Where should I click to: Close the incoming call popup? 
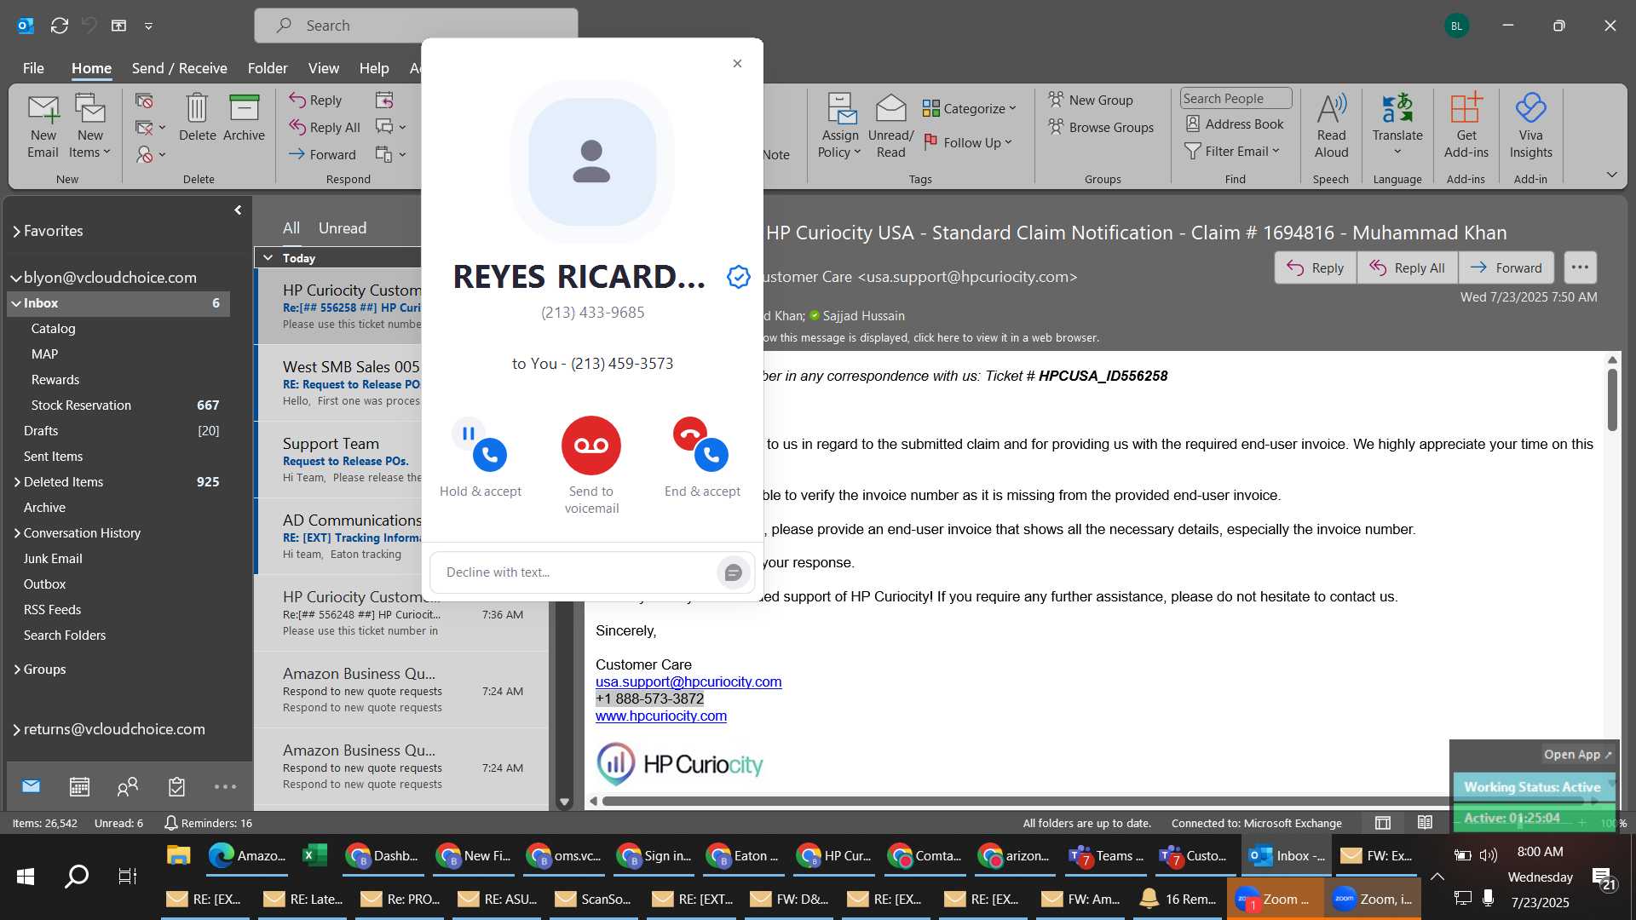point(737,64)
